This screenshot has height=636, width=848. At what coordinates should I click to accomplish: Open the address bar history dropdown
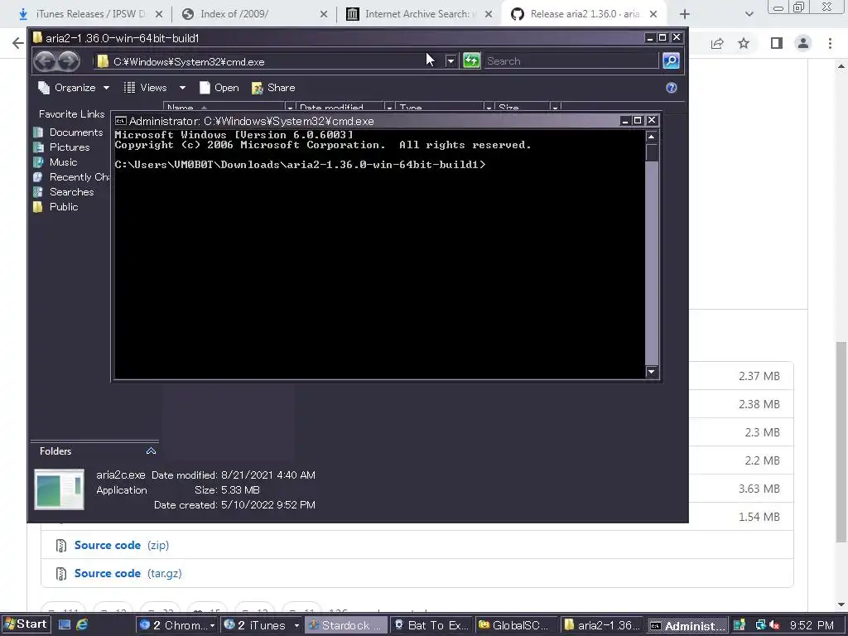click(x=450, y=61)
